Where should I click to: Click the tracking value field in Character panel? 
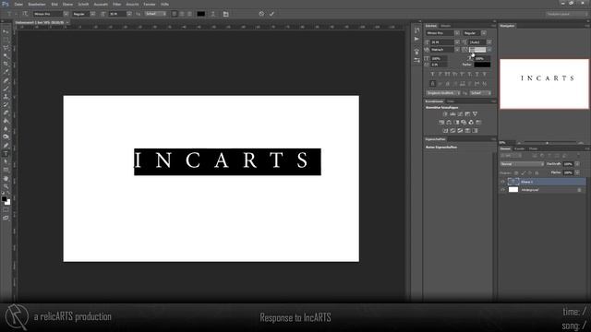tap(477, 50)
